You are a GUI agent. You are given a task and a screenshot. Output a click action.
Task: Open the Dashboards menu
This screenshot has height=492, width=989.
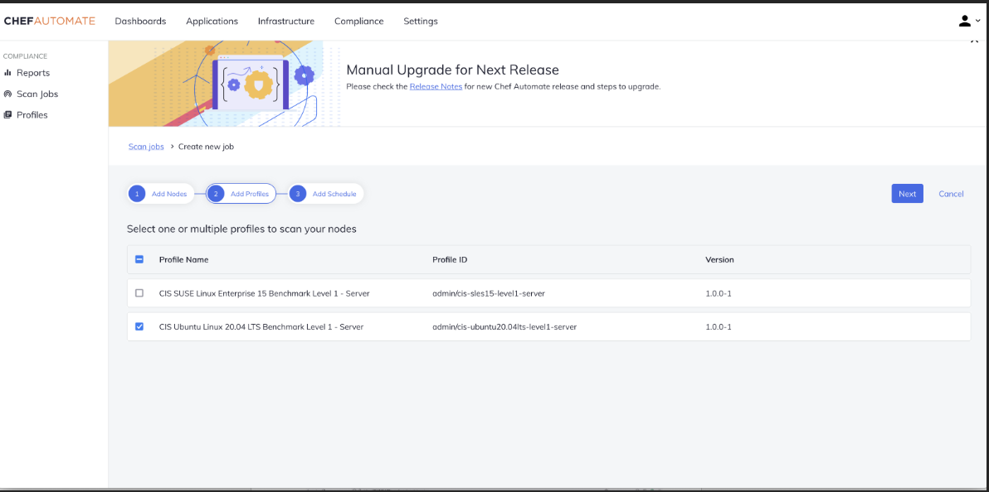(140, 21)
